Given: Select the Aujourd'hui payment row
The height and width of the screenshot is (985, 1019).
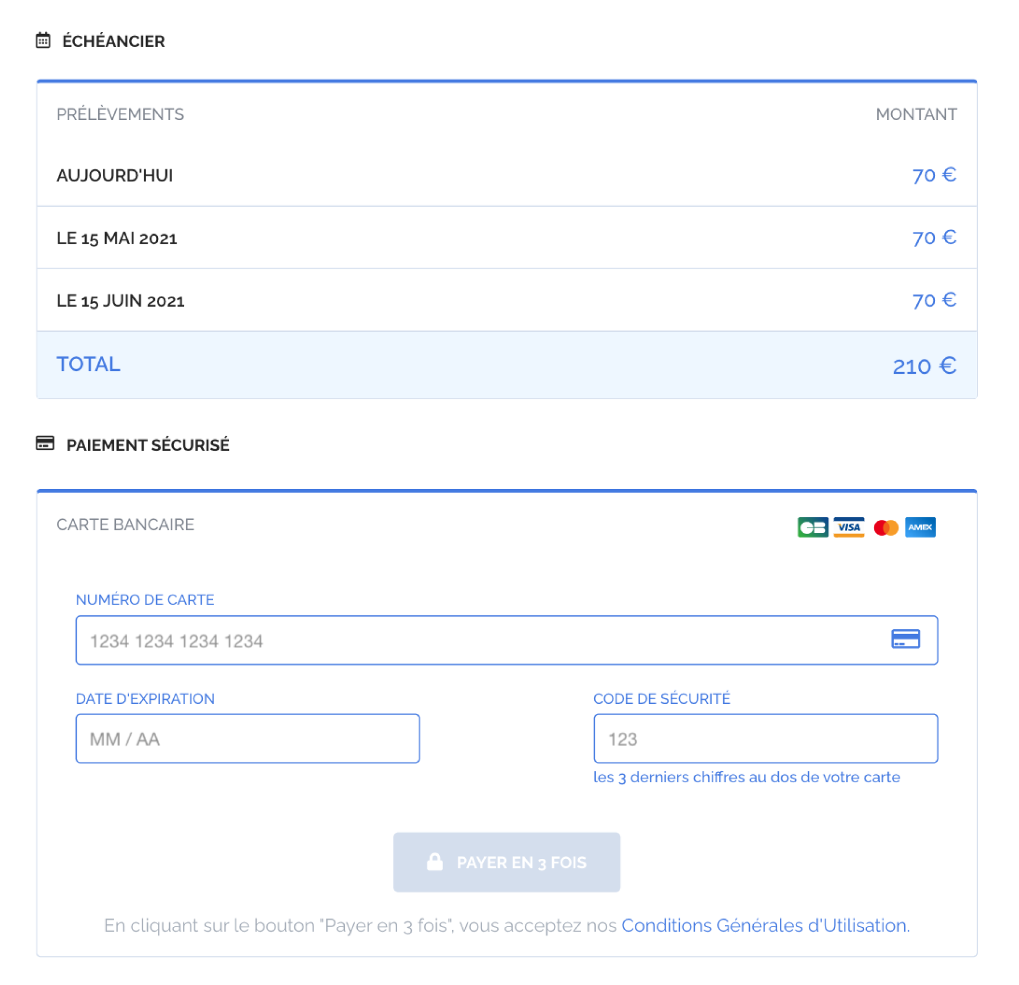Looking at the screenshot, I should click(x=507, y=175).
